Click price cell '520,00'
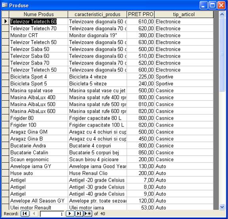The height and width of the screenshot is (219, 228). (x=141, y=63)
